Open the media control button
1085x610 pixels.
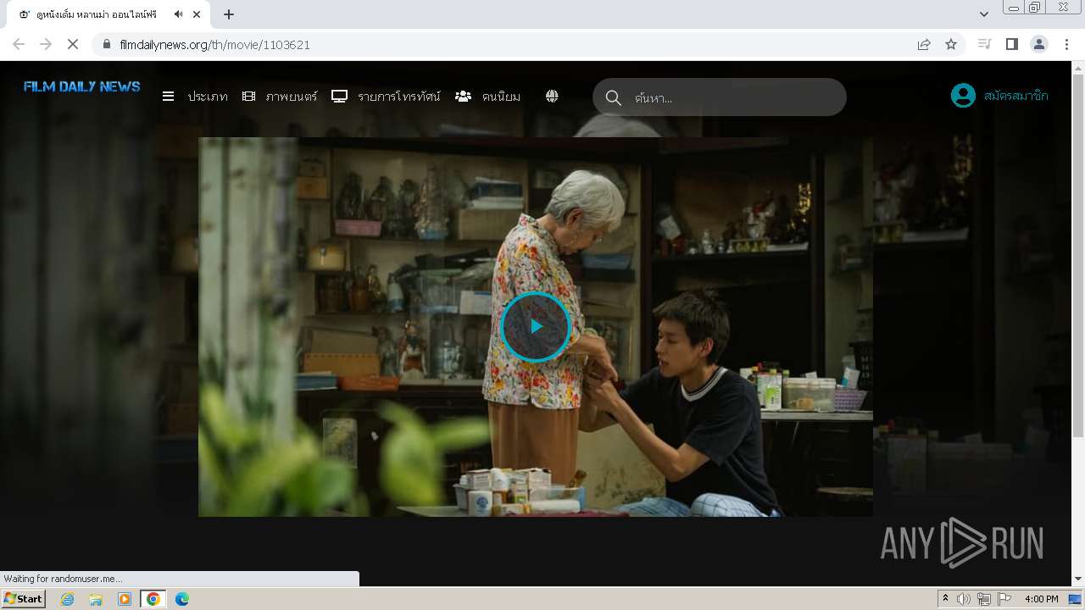tap(984, 44)
